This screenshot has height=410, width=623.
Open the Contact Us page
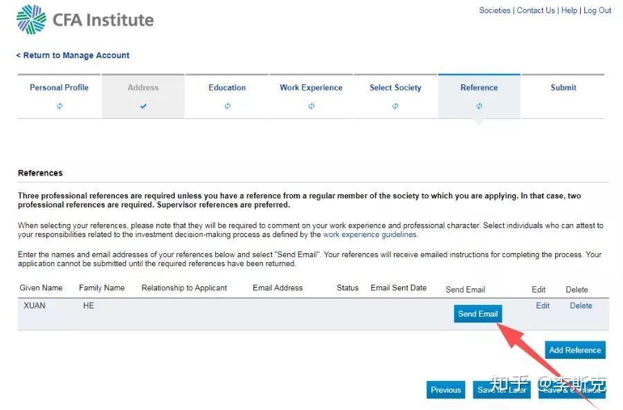(536, 10)
